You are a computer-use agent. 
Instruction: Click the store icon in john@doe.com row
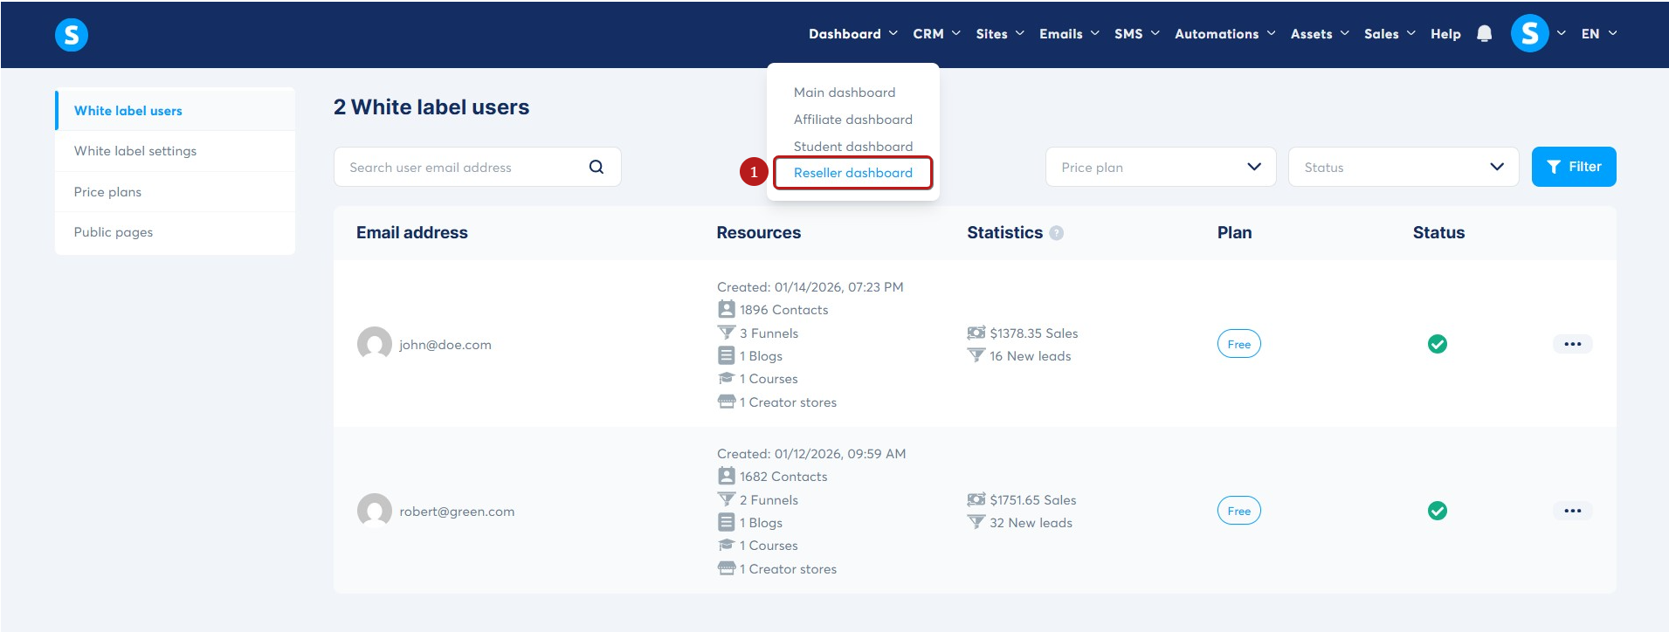pos(727,402)
